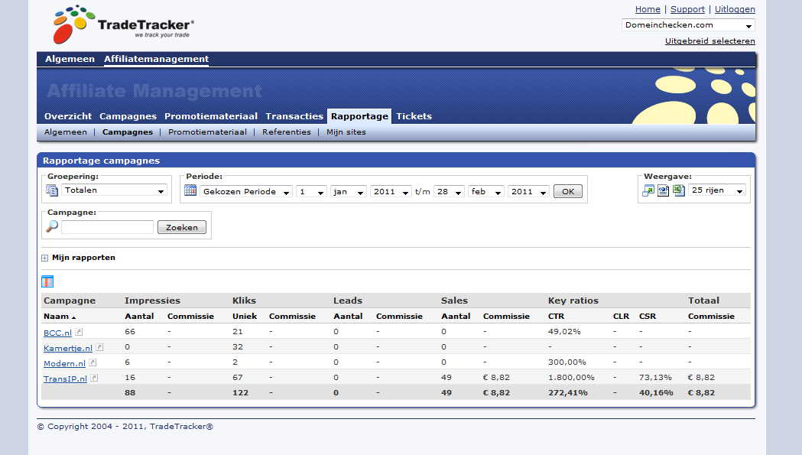Switch to the Algemeen main menu
The height and width of the screenshot is (455, 802).
click(70, 59)
